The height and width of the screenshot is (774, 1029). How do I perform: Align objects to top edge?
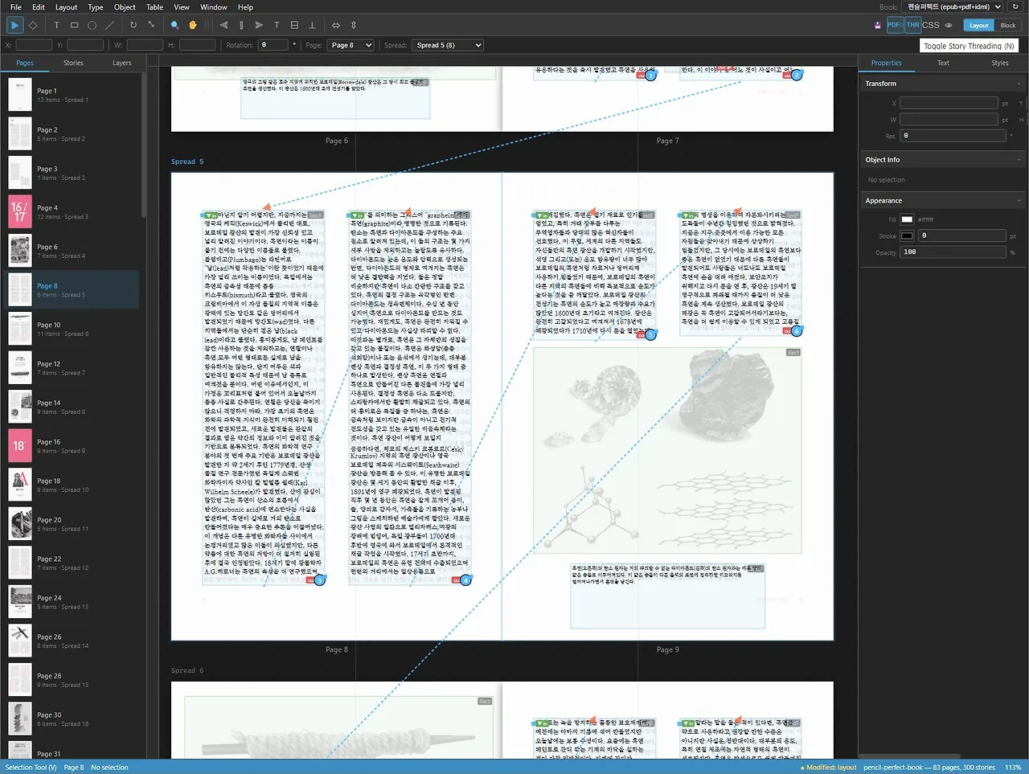click(x=277, y=25)
